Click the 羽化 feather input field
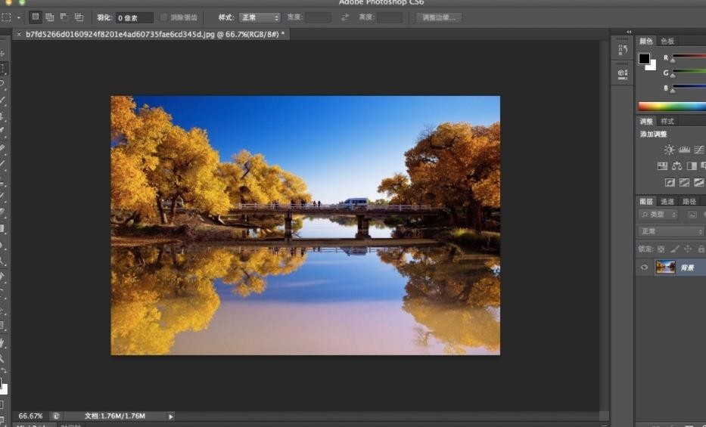 [134, 17]
